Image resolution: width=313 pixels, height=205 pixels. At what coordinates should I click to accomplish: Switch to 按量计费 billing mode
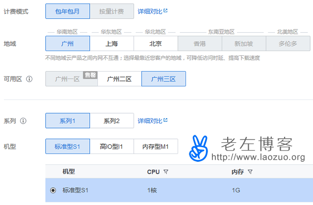[x=111, y=11]
